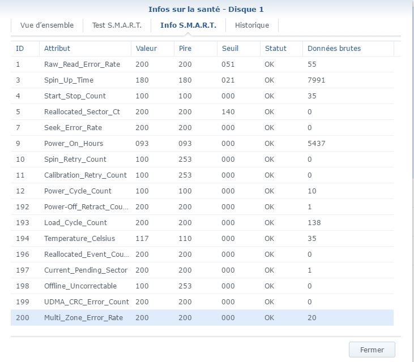Click raw data value 138
Screen dimensions: 414x362
point(314,222)
